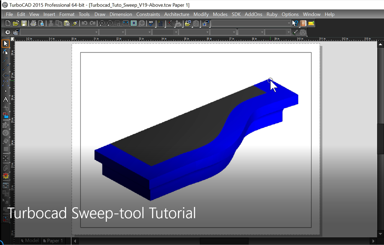The image size is (384, 245).
Task: Switch to the Model tab
Action: coord(30,241)
